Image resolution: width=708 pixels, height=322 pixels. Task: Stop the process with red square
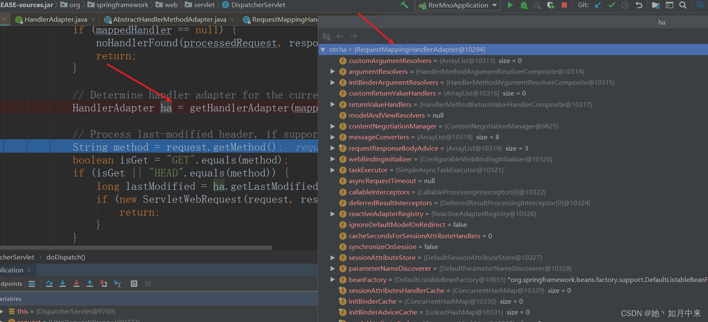(564, 5)
